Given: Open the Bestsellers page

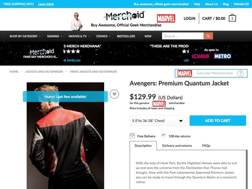Looking at the screenshot, I should pos(126,36).
